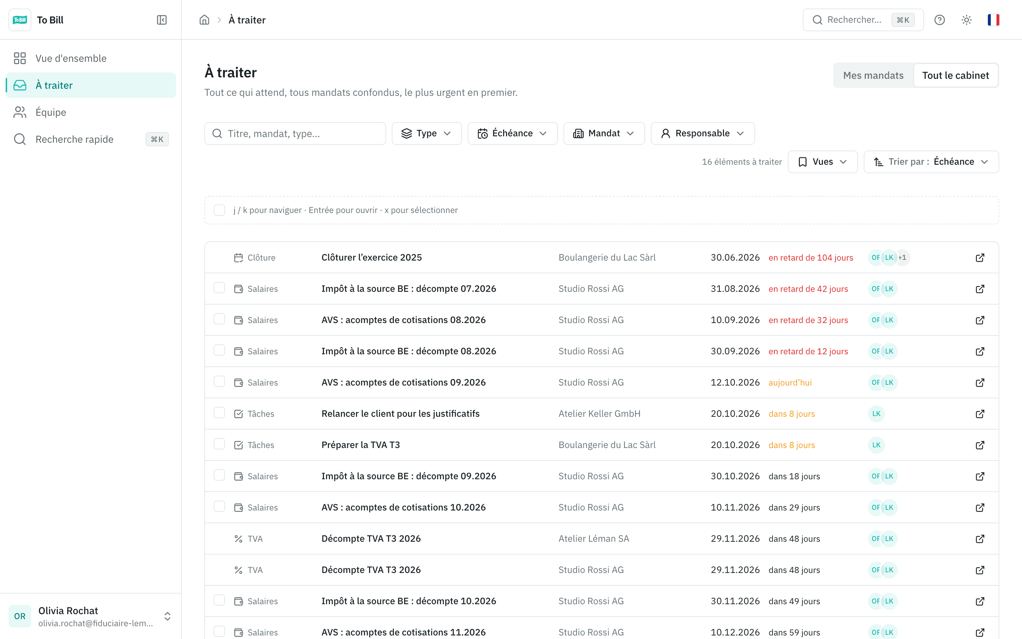Open the Échéance filter dropdown
Image resolution: width=1022 pixels, height=639 pixels.
tap(512, 133)
